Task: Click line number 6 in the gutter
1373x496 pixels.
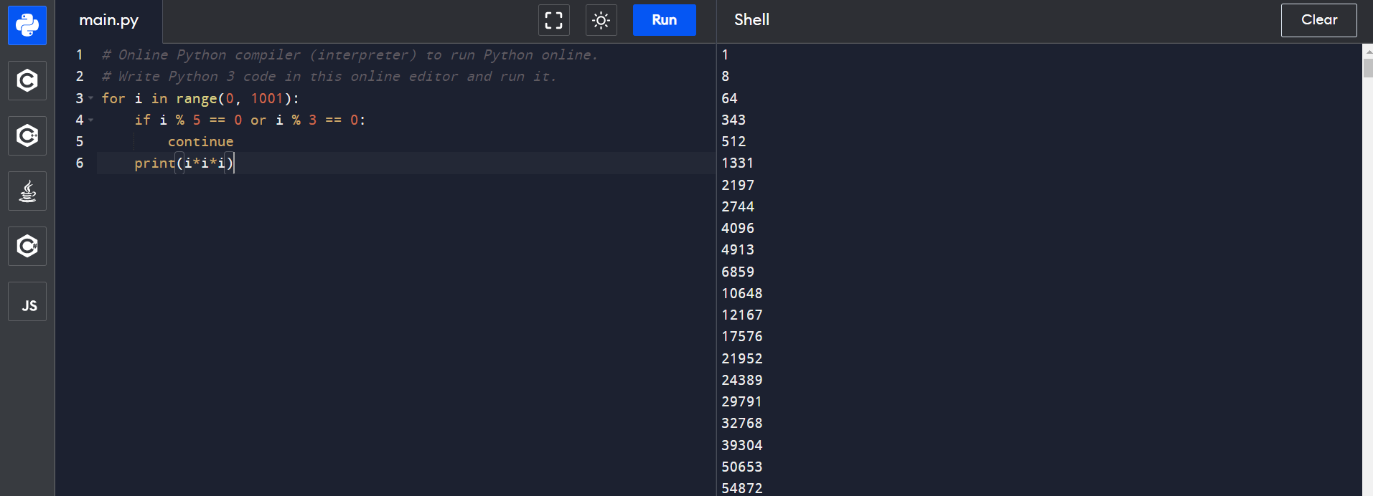Action: click(x=80, y=163)
